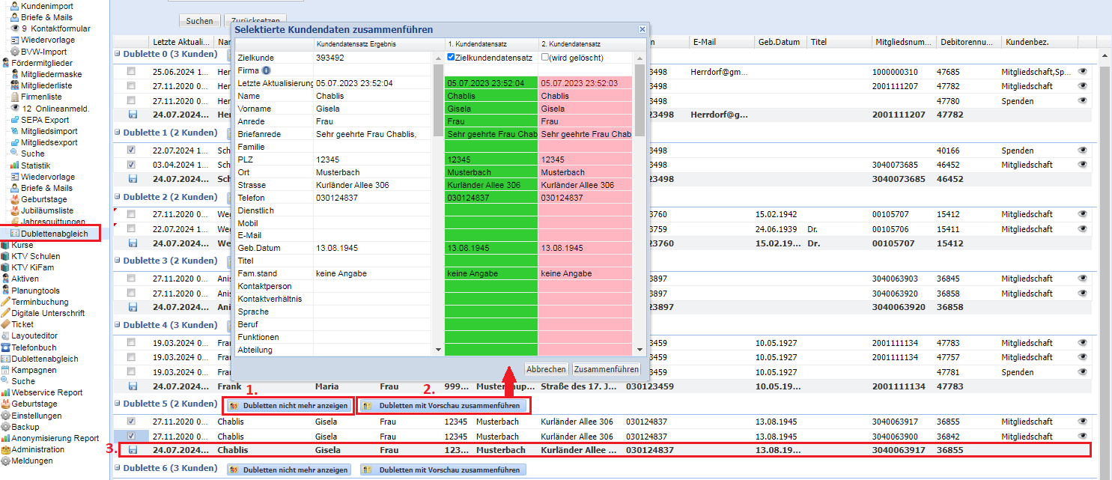Uncheck the first Chablis row checkbox
1112x480 pixels.
[x=132, y=422]
